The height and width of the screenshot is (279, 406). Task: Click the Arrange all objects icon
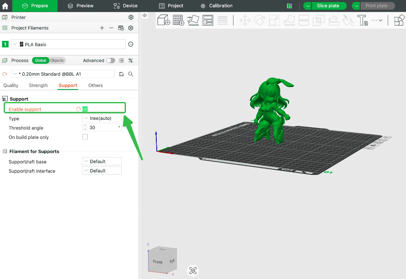pos(207,20)
